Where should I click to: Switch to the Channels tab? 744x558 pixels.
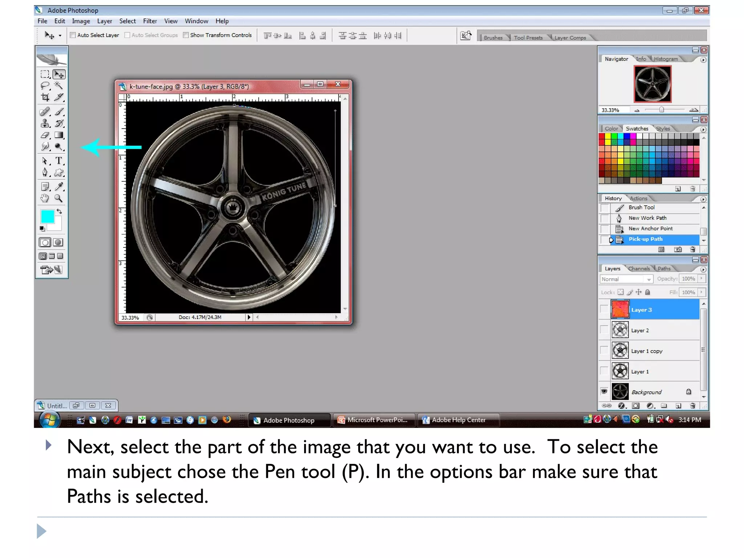point(639,269)
